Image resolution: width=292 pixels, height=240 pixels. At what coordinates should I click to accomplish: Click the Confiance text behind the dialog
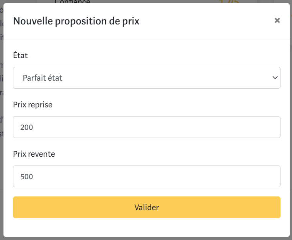pos(72,2)
